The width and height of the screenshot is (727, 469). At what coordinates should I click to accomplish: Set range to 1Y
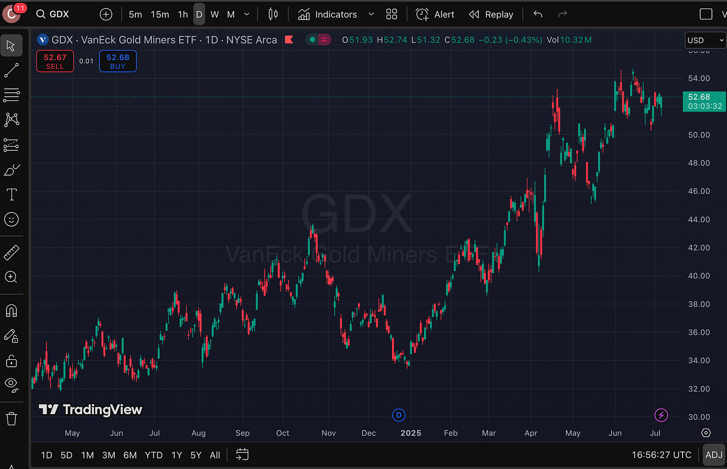(177, 455)
